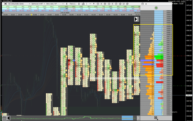Click the resize arrow icon below DOM
Image resolution: width=193 pixels, height=121 pixels.
click(x=156, y=118)
